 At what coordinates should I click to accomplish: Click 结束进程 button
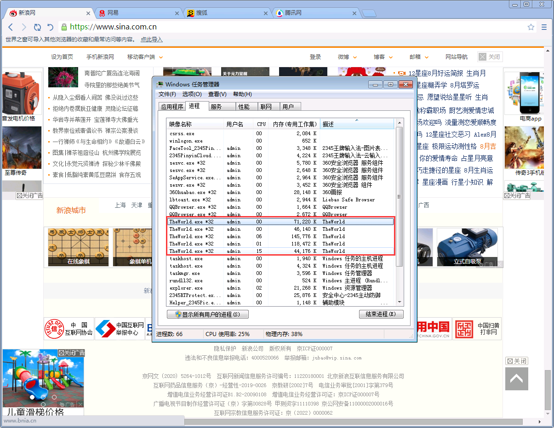coord(381,314)
